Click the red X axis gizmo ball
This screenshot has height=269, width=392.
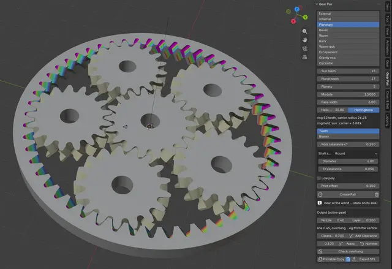293,21
